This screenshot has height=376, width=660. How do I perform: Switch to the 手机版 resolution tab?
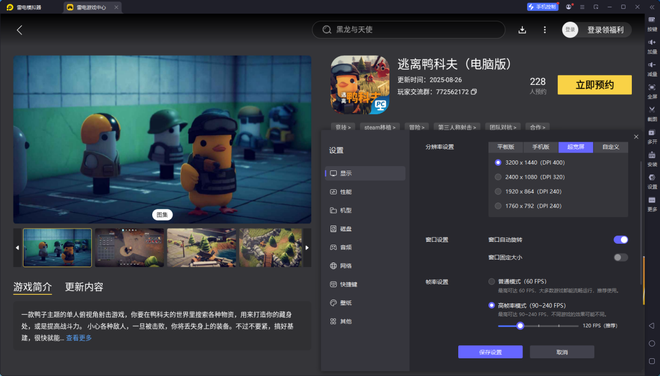pos(541,147)
